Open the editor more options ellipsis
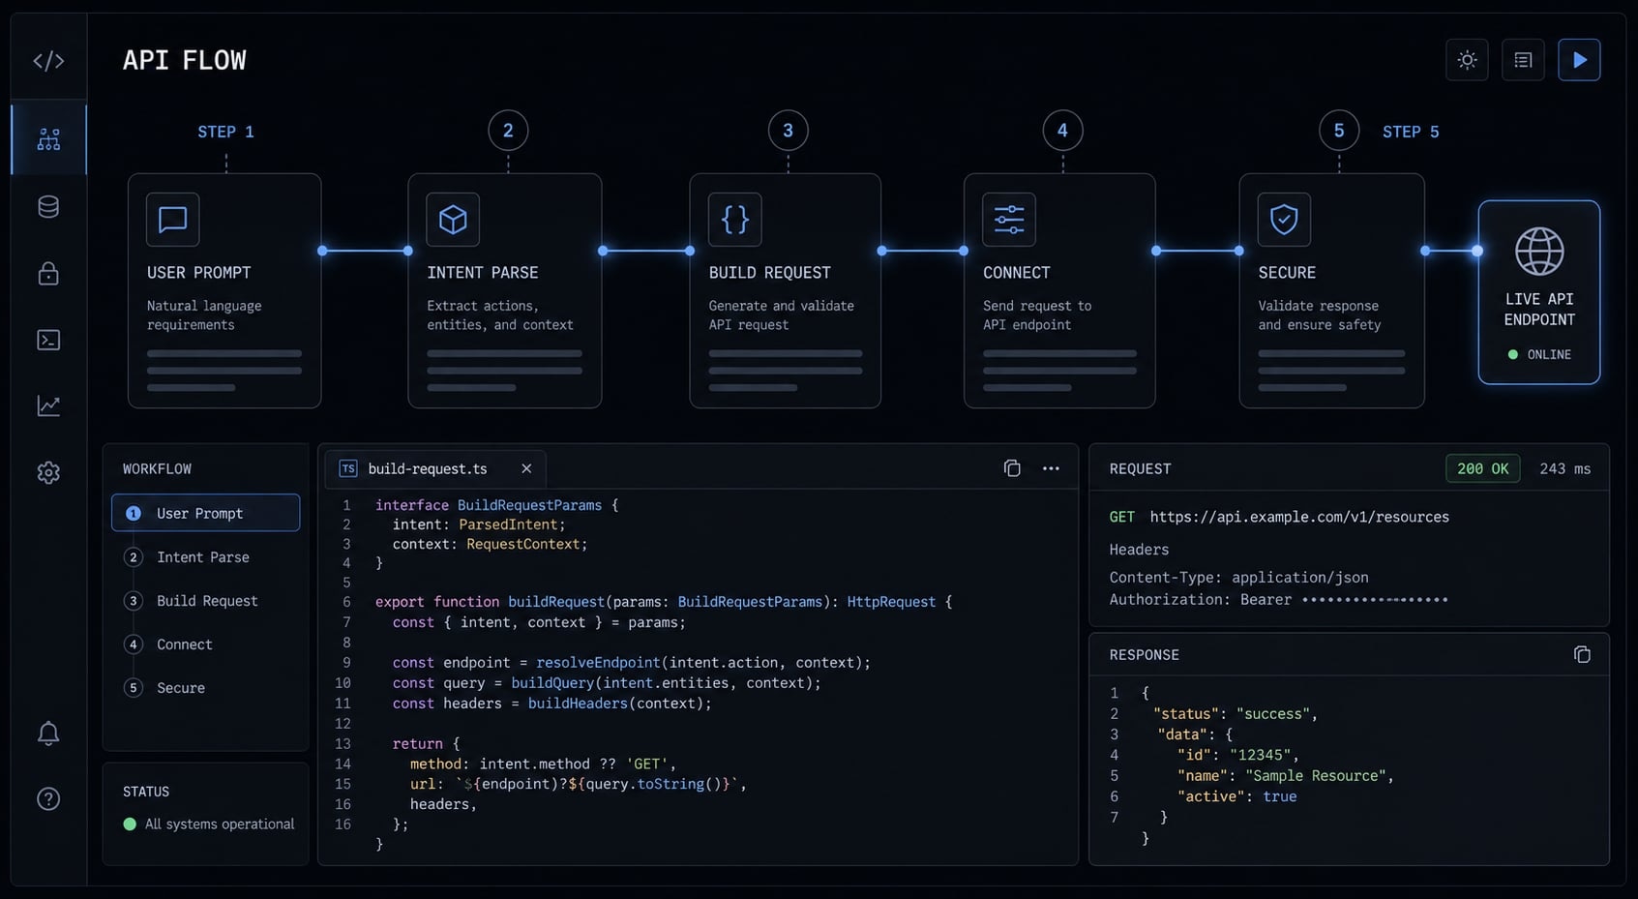Image resolution: width=1638 pixels, height=899 pixels. click(1051, 468)
